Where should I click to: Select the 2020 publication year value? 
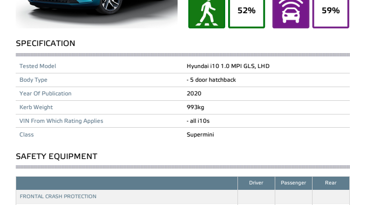tap(194, 93)
